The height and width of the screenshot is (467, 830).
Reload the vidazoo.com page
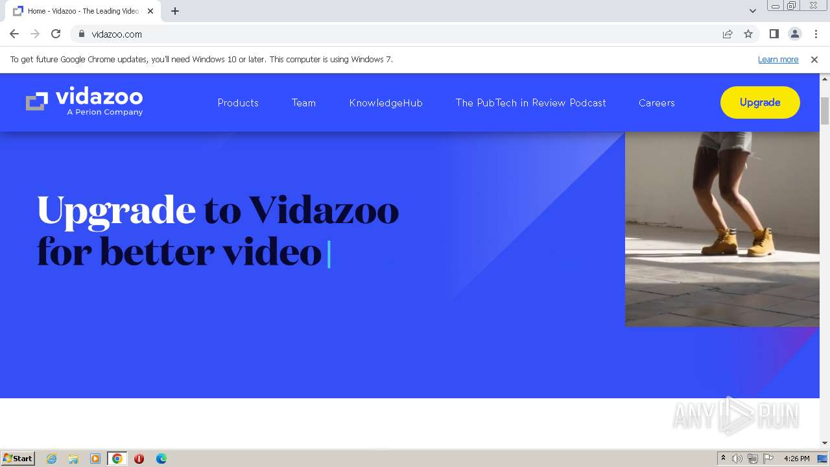pos(56,34)
